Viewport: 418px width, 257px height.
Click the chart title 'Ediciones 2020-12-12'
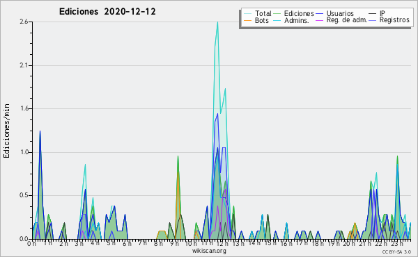click(107, 12)
